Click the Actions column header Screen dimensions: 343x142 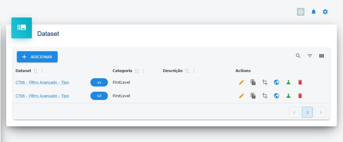pyautogui.click(x=243, y=71)
